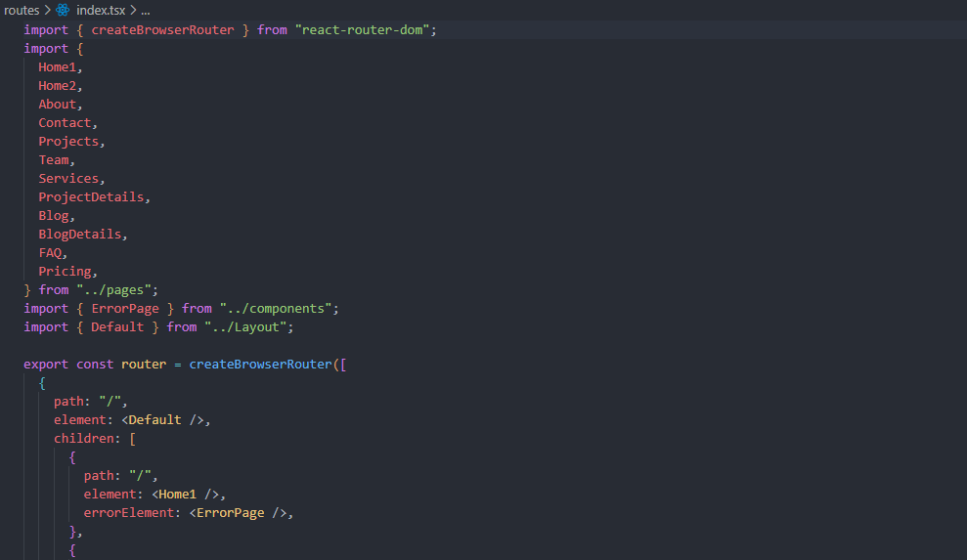Click the ProjectDetails import name
967x560 pixels.
[91, 196]
